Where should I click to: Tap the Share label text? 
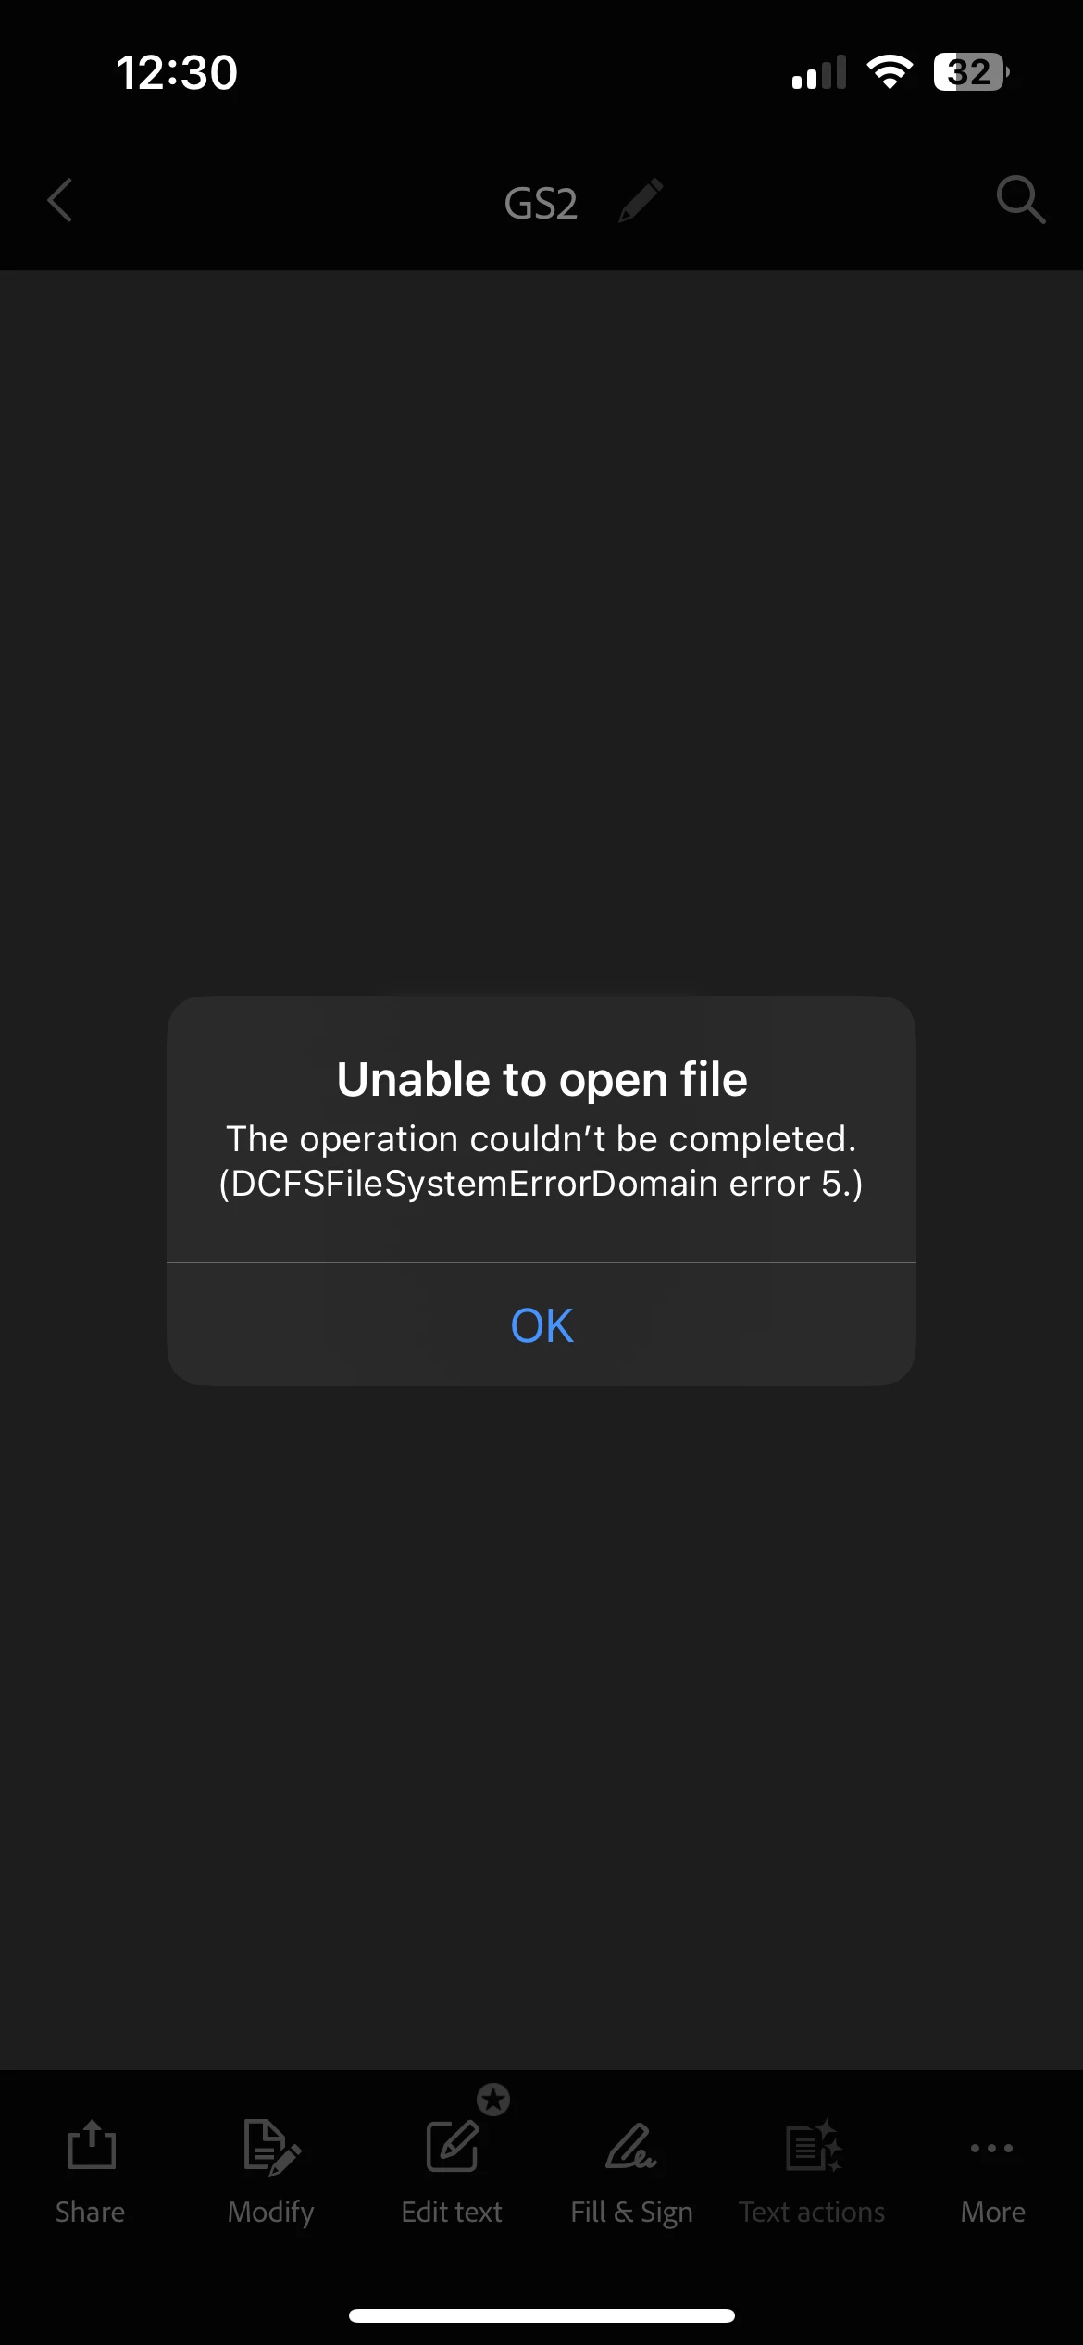click(x=90, y=2212)
